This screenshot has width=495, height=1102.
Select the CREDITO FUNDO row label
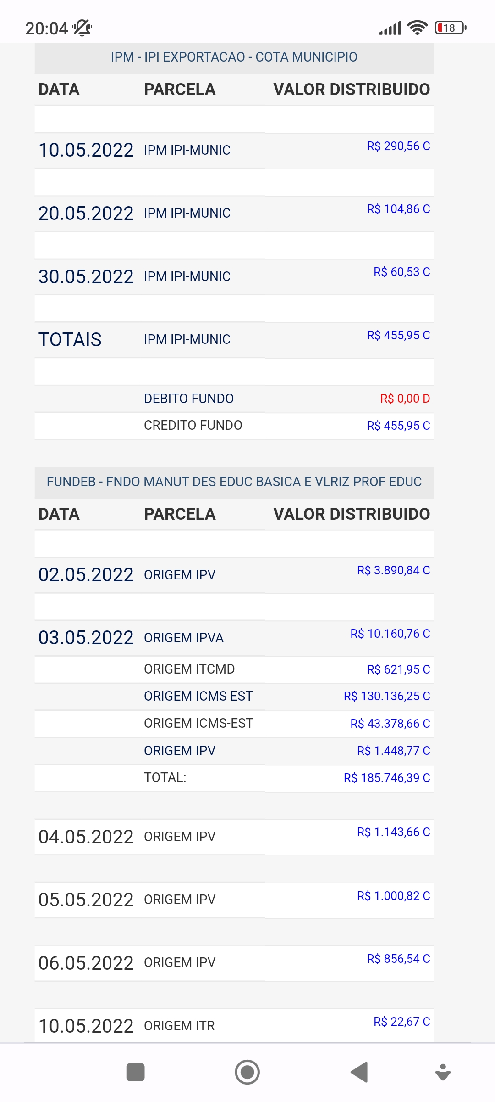192,425
